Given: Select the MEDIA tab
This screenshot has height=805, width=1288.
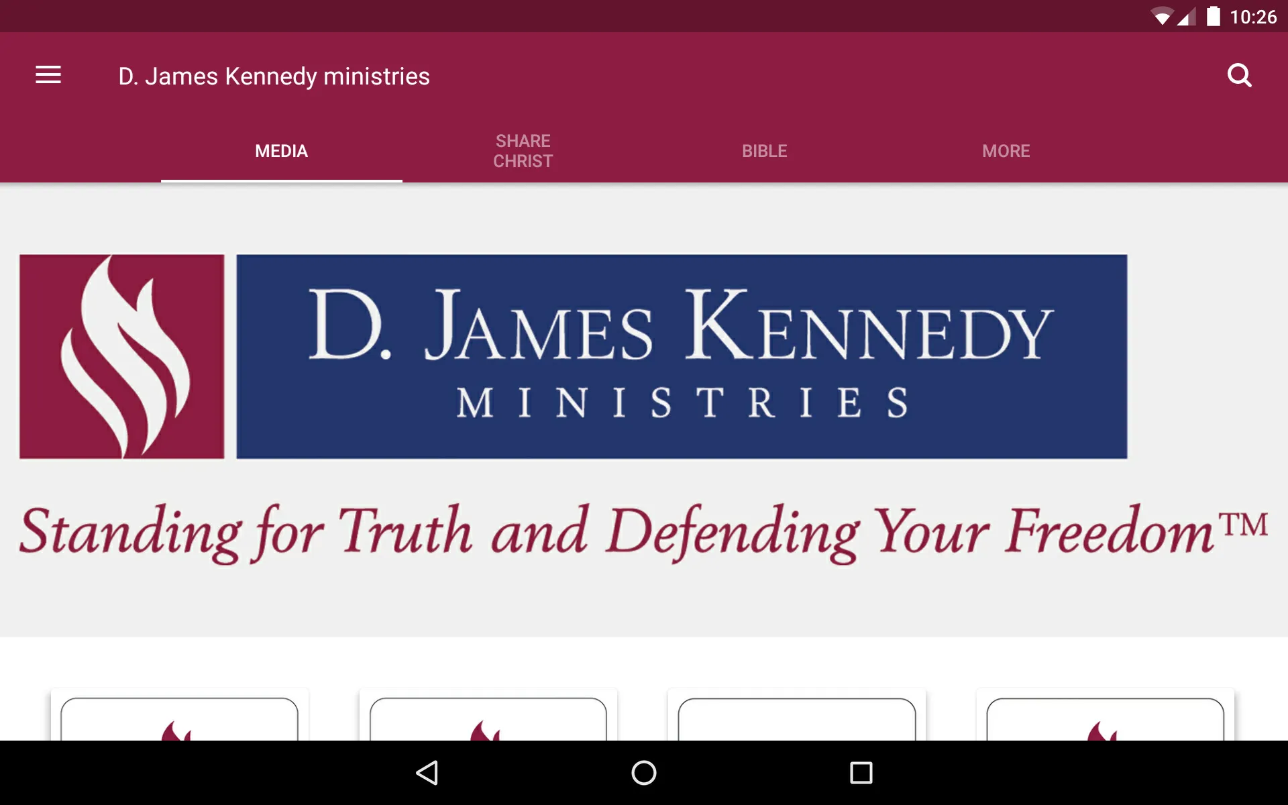Looking at the screenshot, I should [281, 150].
